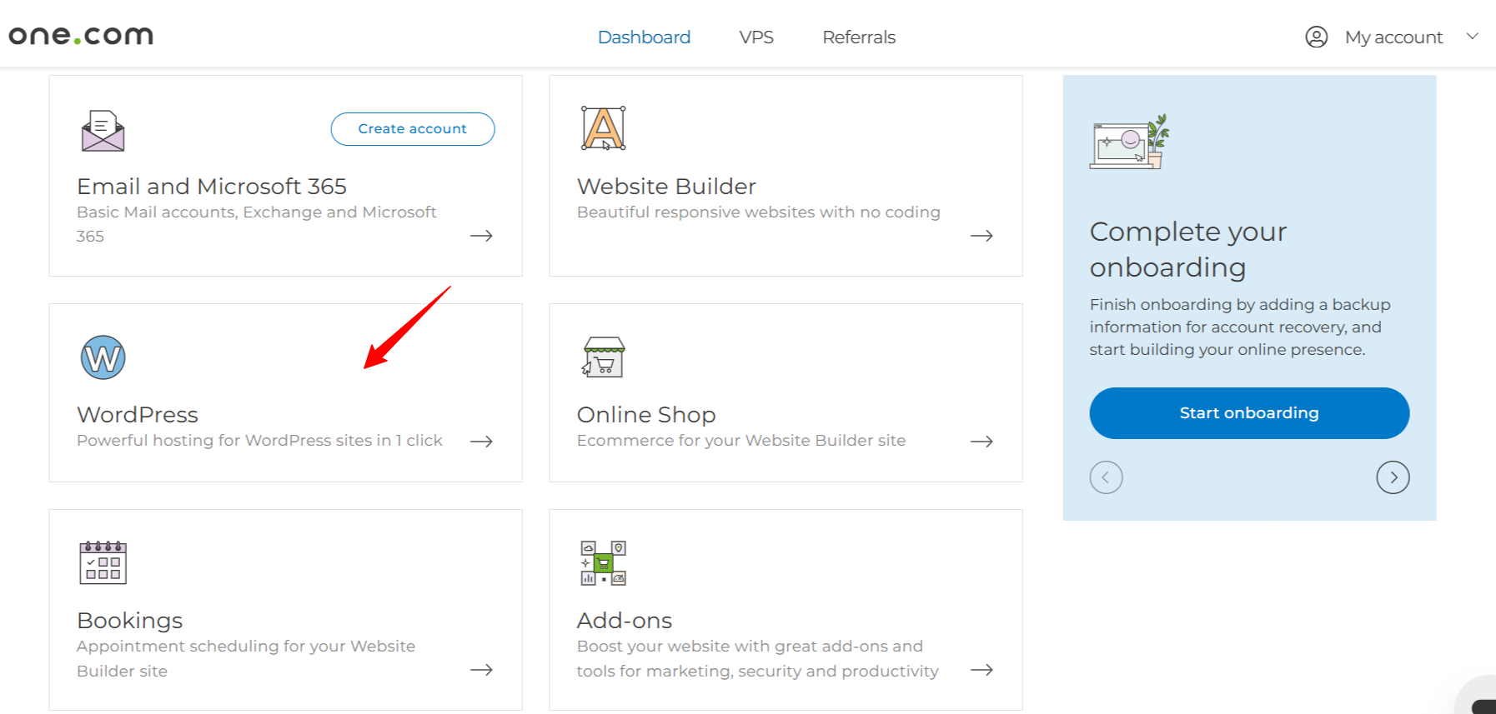The width and height of the screenshot is (1496, 714).
Task: Expand the My account dropdown chevron
Action: 1473,36
